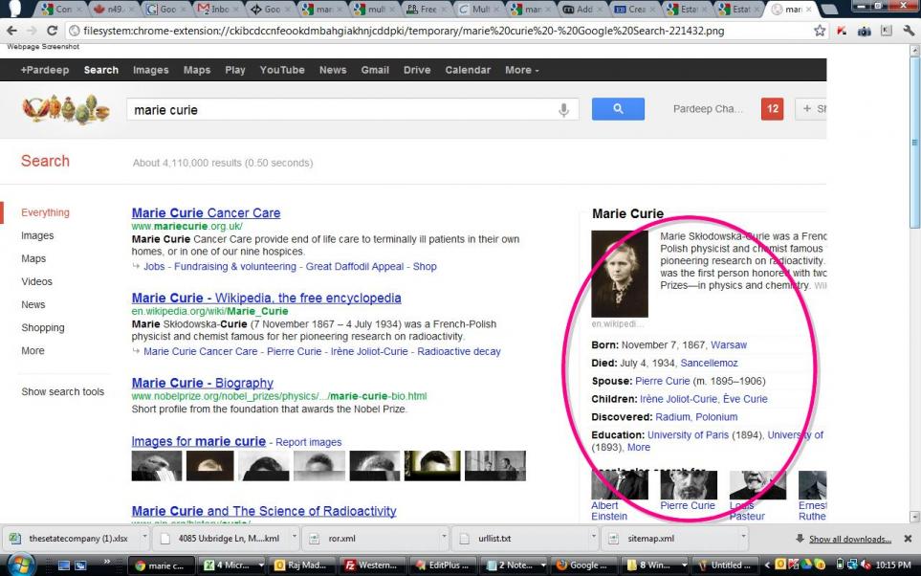Open the EditPlus taskbar button
The width and height of the screenshot is (921, 576).
coord(444,565)
